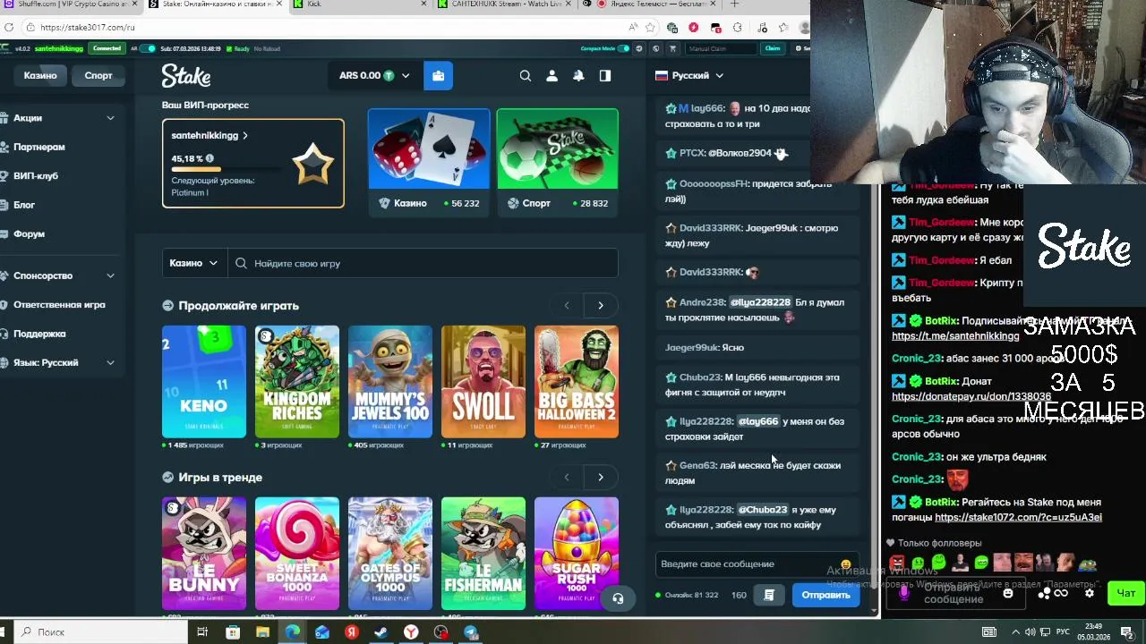Show next games in Игры в тренде
1146x644 pixels.
point(601,478)
